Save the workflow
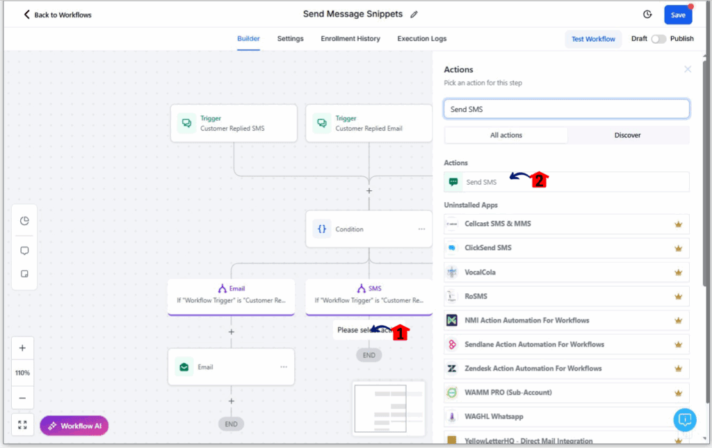 678,15
